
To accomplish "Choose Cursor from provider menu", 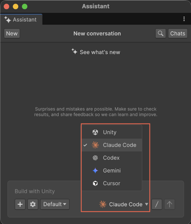I will click(112, 183).
